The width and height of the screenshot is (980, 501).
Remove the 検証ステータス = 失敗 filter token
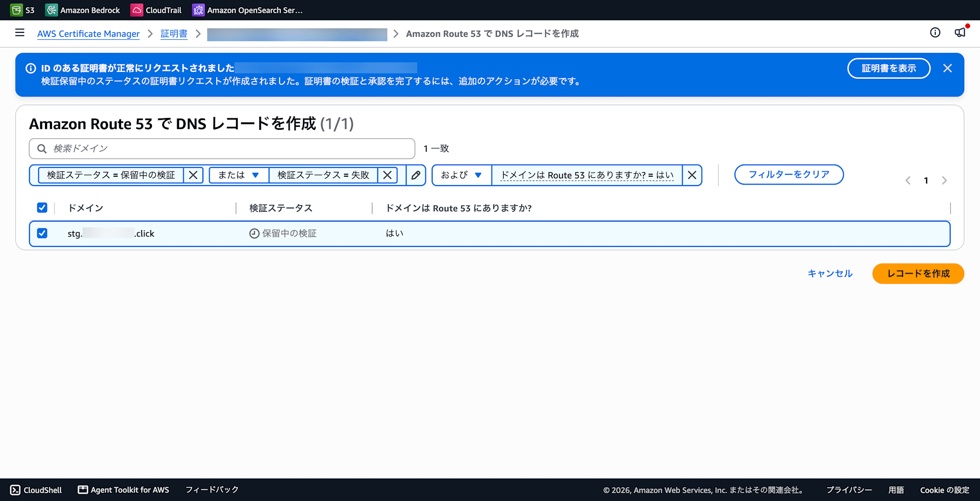[x=388, y=175]
